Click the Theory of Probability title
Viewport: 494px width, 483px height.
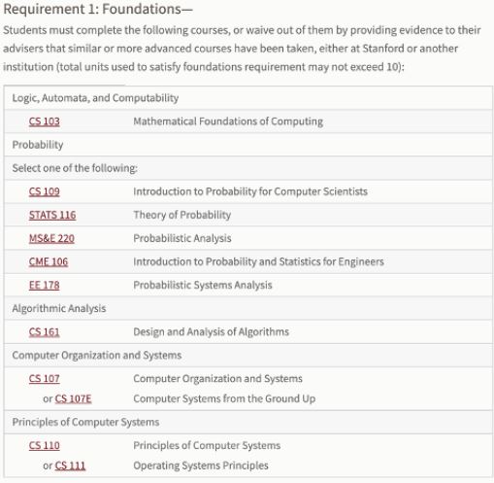coord(182,215)
